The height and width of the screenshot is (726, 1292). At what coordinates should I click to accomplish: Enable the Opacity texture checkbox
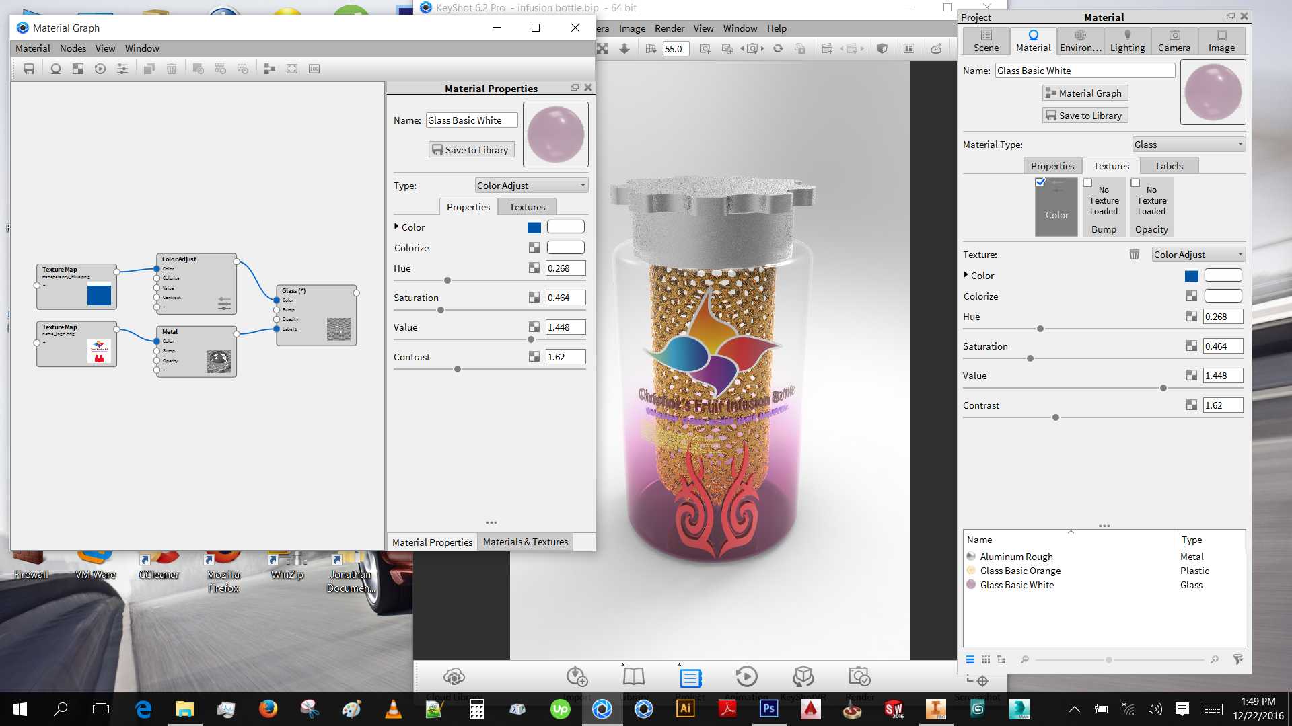coord(1135,183)
